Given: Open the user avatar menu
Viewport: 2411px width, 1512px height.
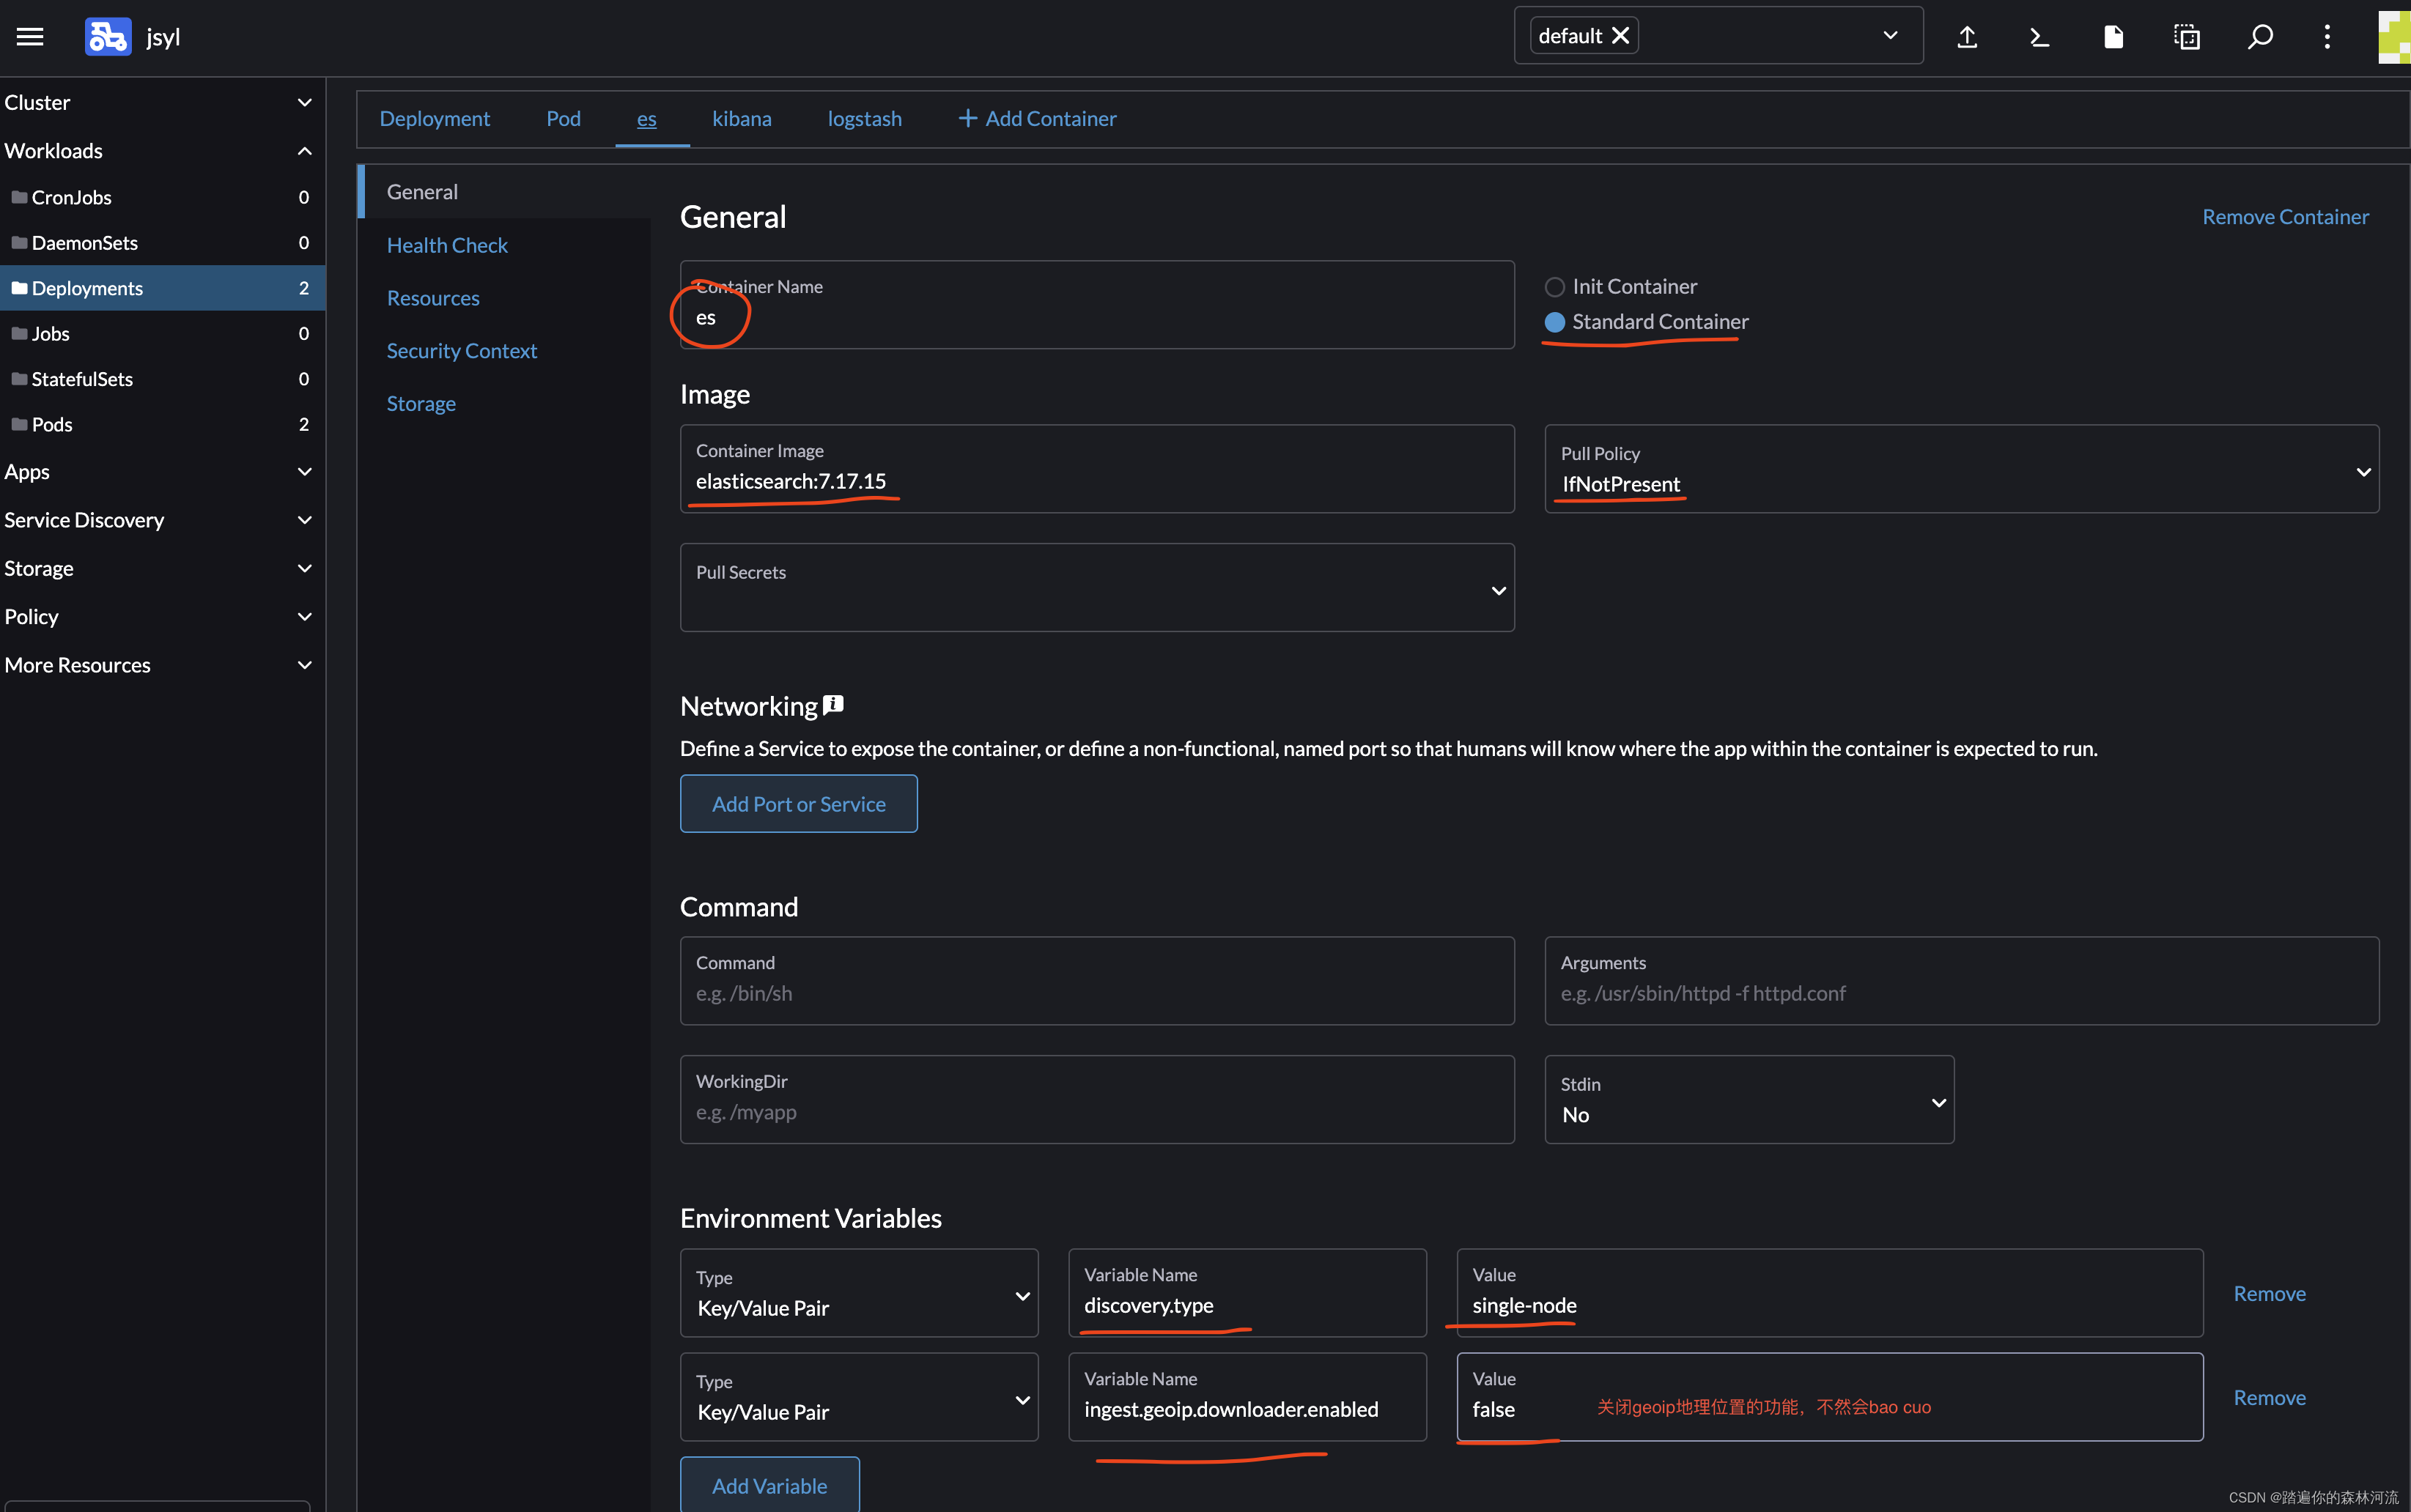Looking at the screenshot, I should [x=2394, y=37].
